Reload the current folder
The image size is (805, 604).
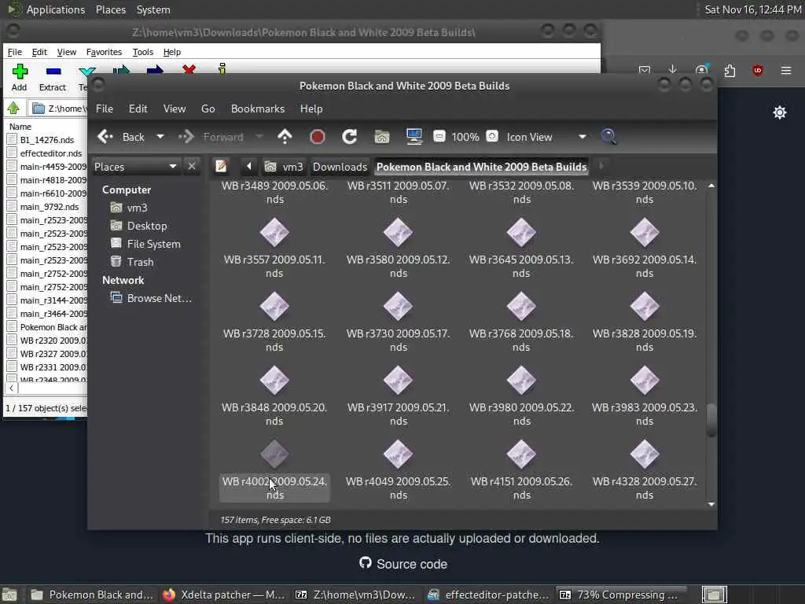point(350,137)
